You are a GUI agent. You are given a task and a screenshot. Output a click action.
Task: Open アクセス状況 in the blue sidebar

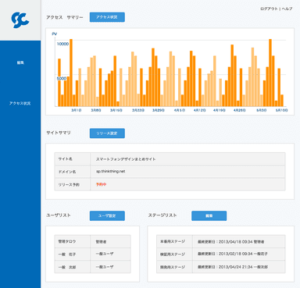point(20,103)
